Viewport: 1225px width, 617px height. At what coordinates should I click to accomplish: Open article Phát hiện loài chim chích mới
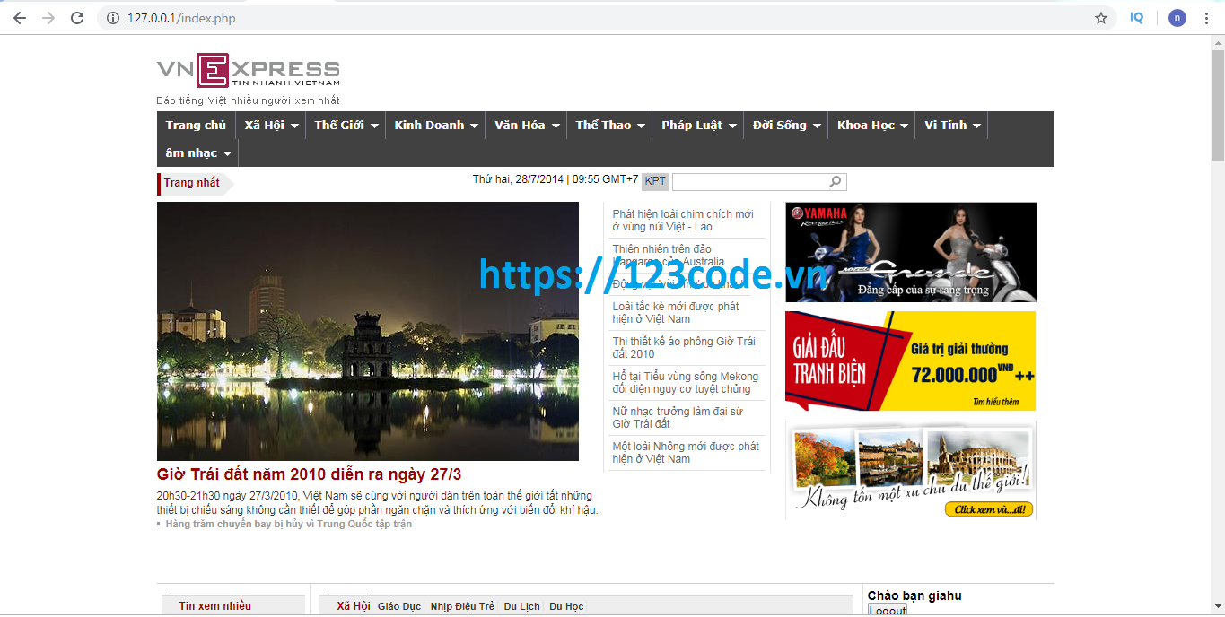[x=680, y=220]
